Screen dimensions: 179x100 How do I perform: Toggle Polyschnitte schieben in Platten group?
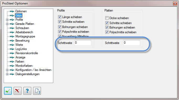coord(107,32)
